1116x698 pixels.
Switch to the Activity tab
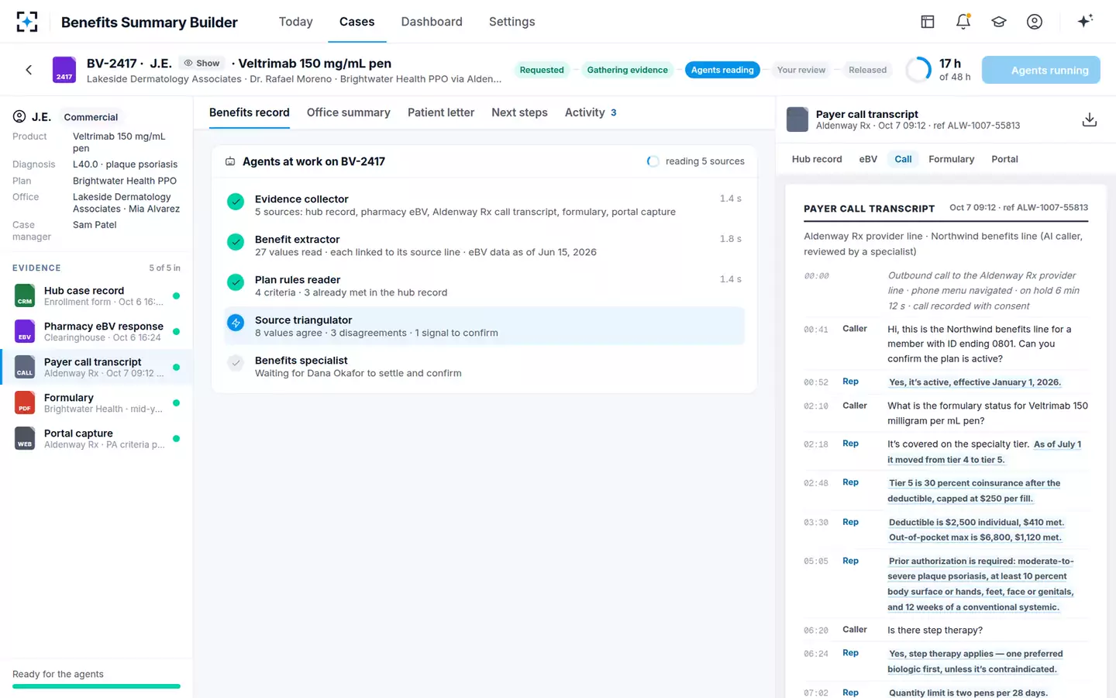591,112
